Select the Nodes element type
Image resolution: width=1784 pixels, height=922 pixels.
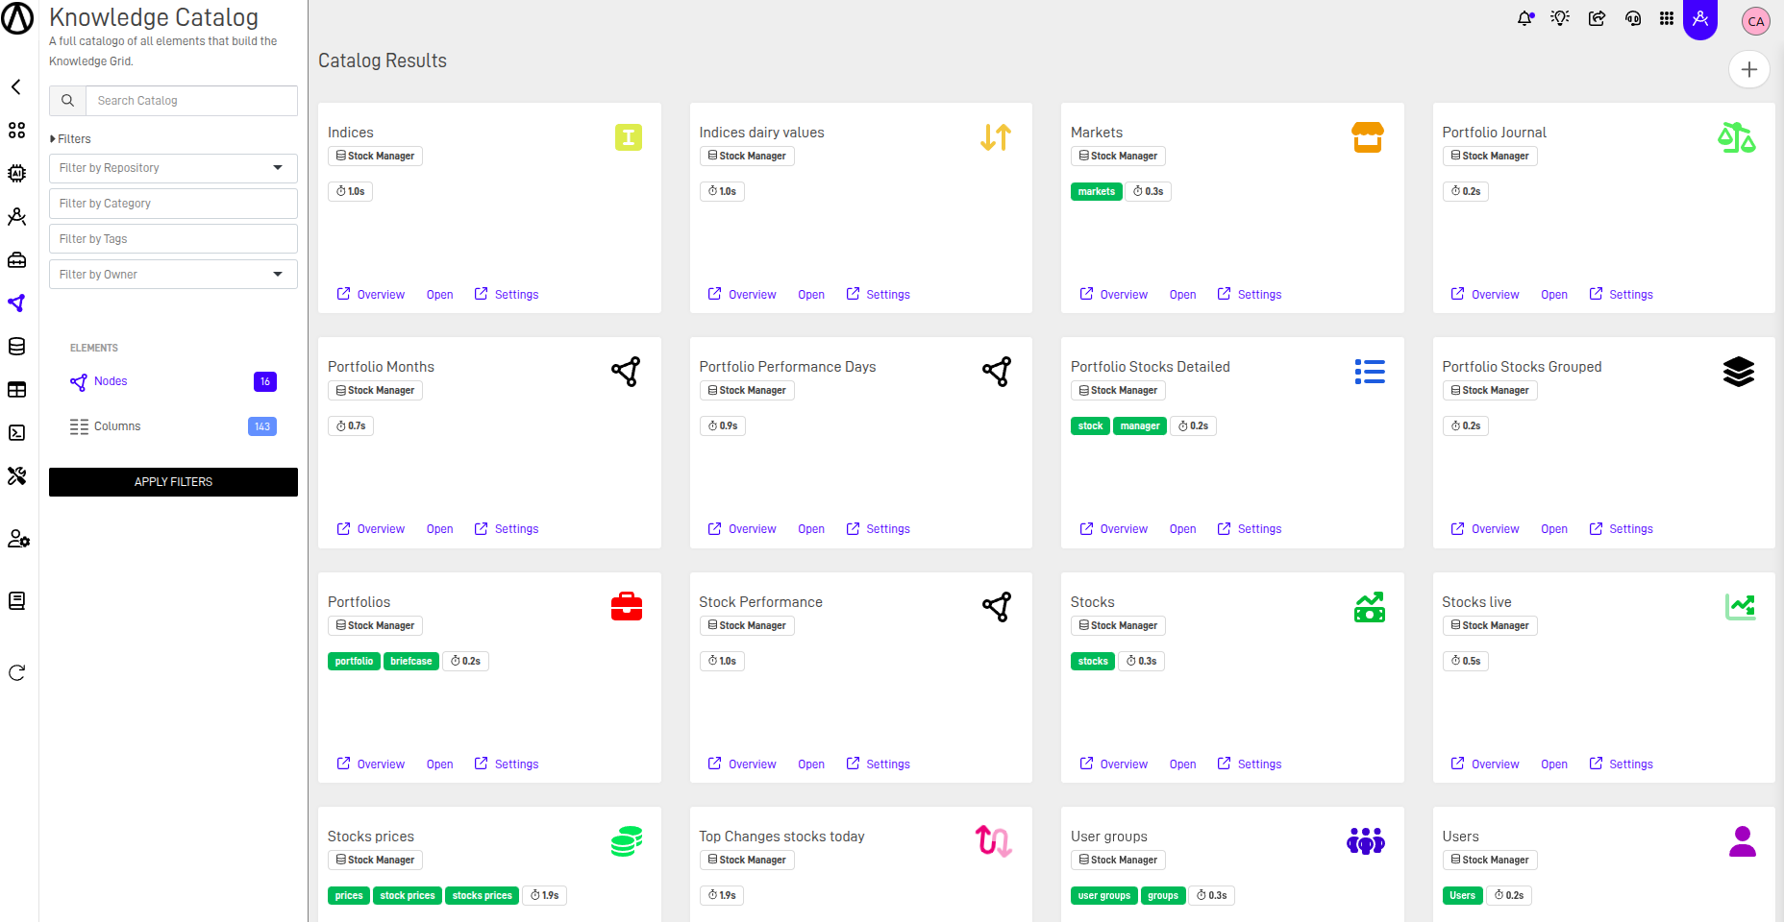[111, 381]
